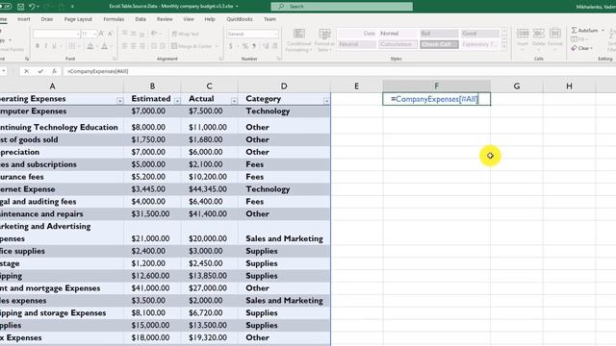Open the Operating Expenses filter dropdown
This screenshot has width=616, height=346.
click(x=119, y=101)
